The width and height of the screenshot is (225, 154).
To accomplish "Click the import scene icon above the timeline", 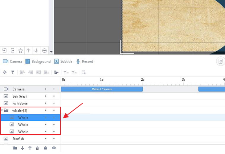I will pyautogui.click(x=4, y=51).
